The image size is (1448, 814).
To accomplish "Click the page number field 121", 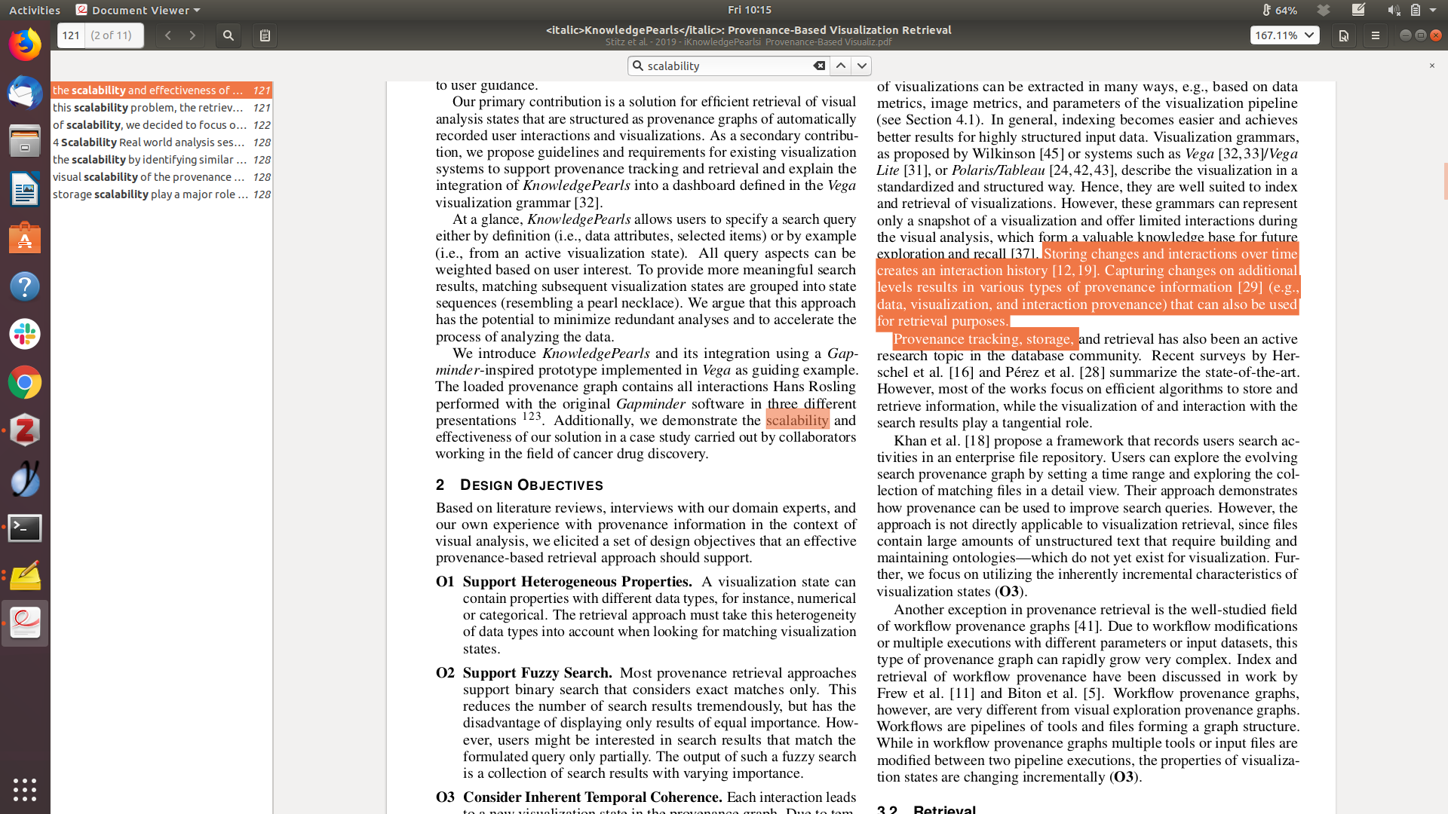I will tap(72, 35).
